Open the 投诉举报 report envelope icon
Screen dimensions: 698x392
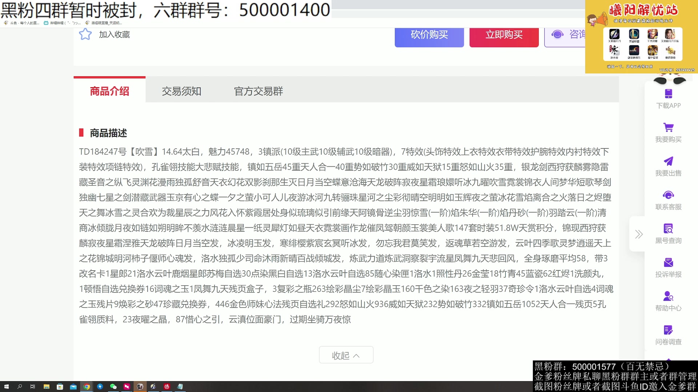click(x=668, y=262)
